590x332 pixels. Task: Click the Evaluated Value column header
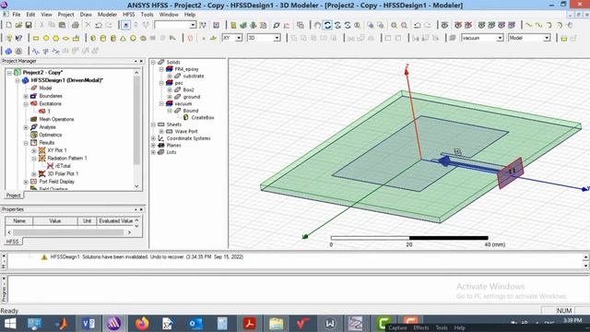(115, 221)
